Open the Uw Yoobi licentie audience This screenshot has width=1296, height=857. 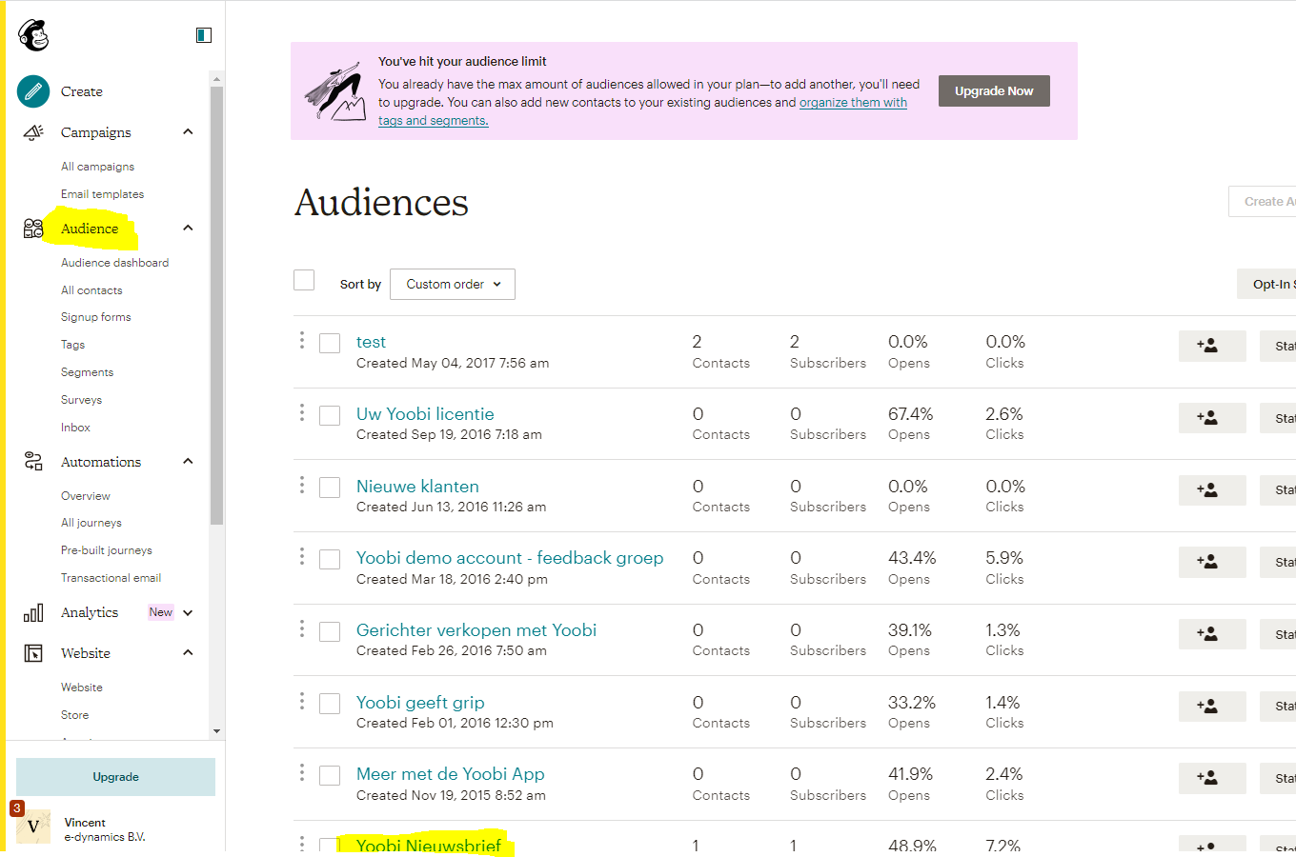pos(425,414)
